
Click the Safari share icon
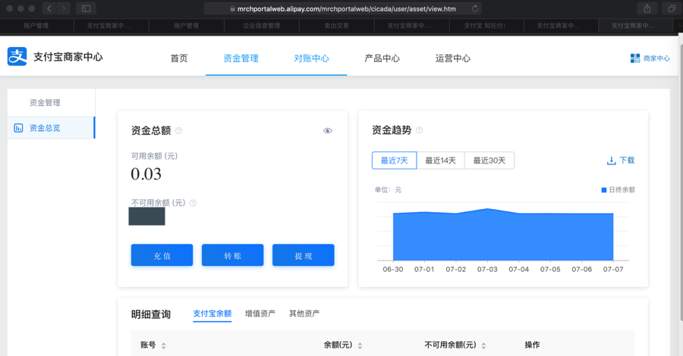pos(647,9)
